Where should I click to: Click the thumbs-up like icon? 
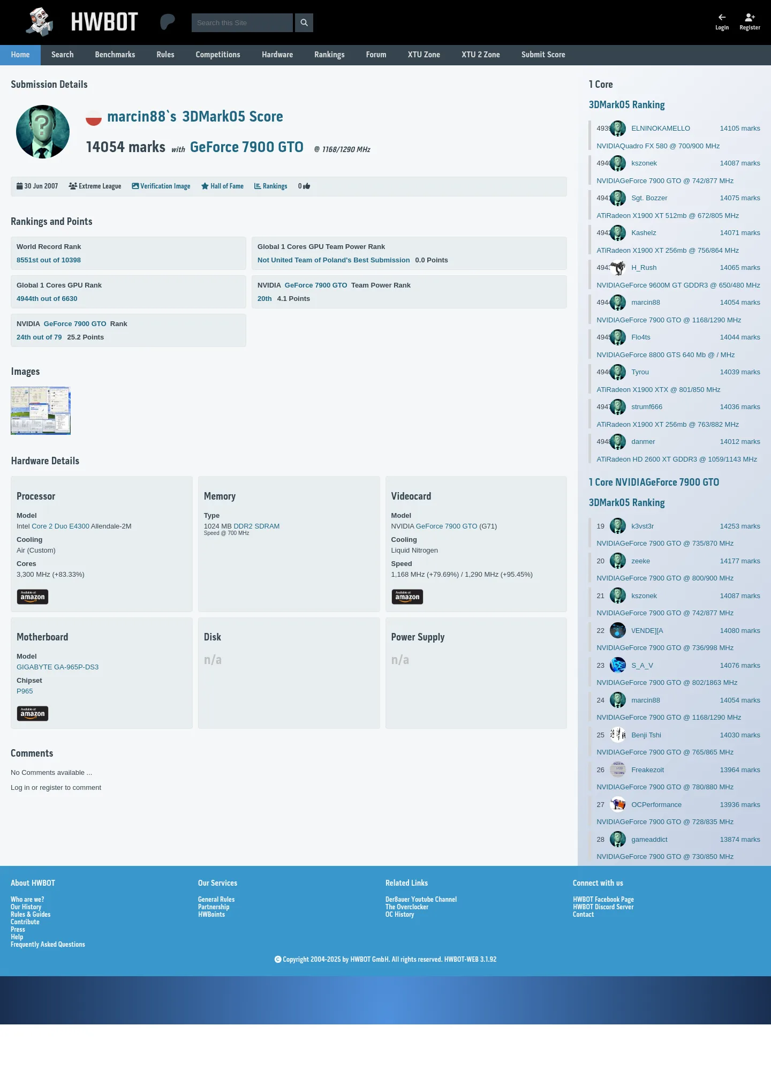coord(307,186)
